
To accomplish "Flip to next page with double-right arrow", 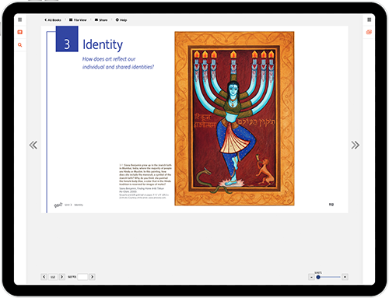I will 356,145.
